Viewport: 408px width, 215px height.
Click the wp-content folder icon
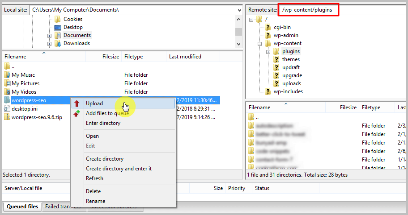[x=268, y=43]
